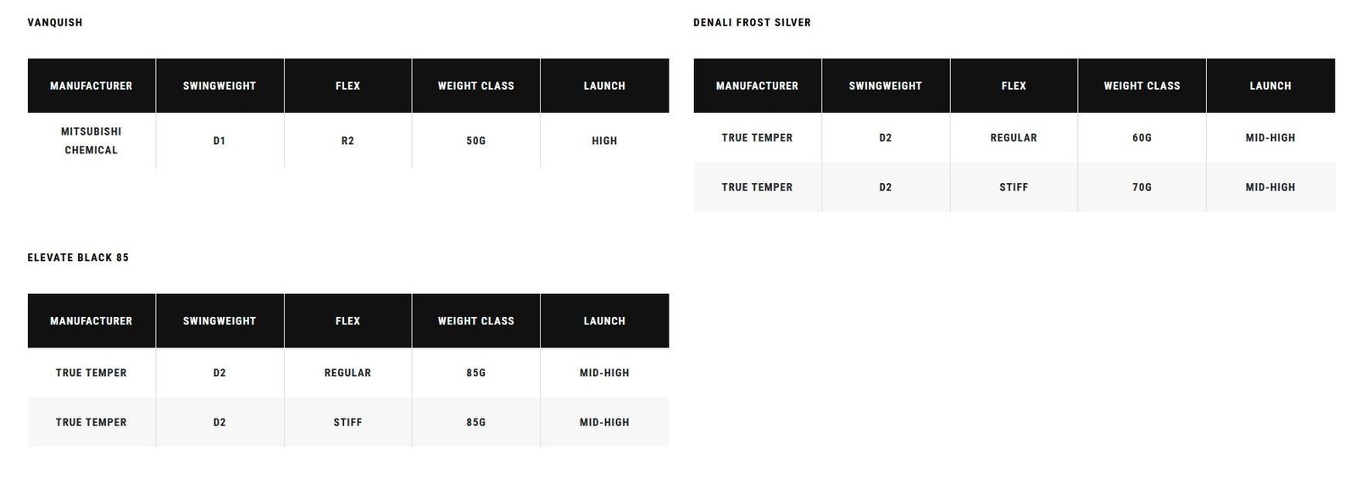Select the 50G weight class cell
Image resolution: width=1356 pixels, height=483 pixels.
[x=476, y=141]
